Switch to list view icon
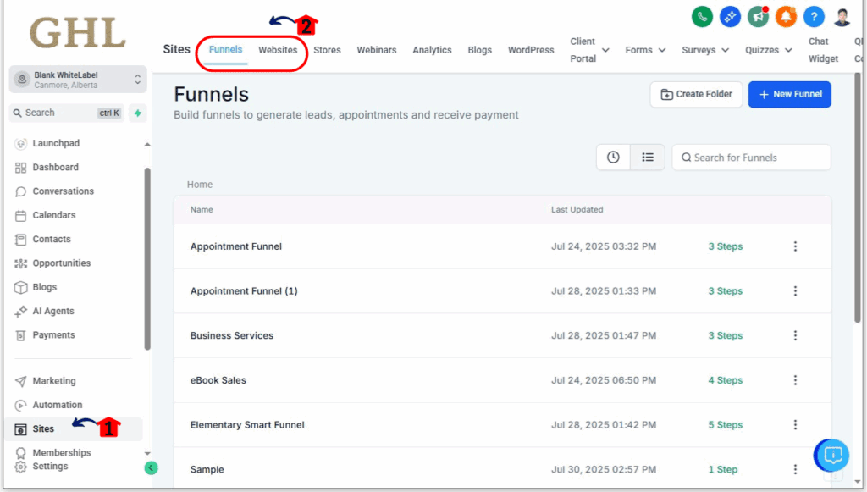Viewport: 867px width, 492px height. tap(648, 158)
